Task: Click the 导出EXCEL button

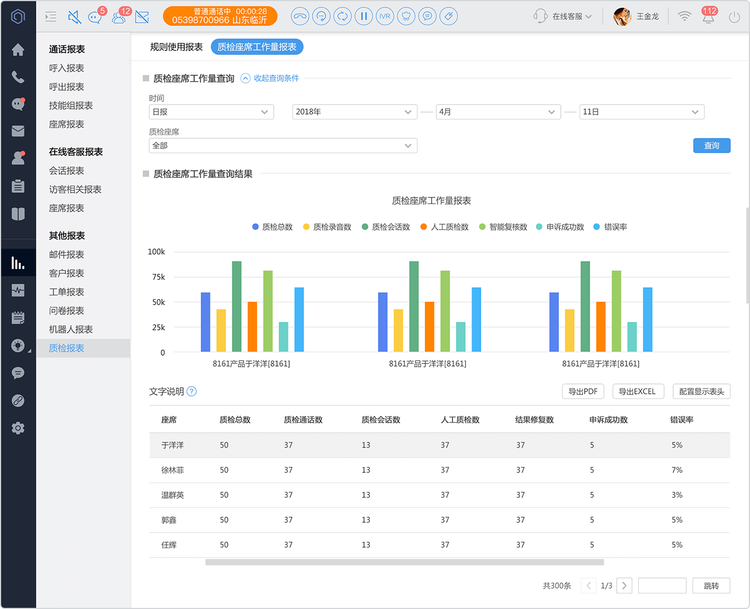Action: pos(638,392)
